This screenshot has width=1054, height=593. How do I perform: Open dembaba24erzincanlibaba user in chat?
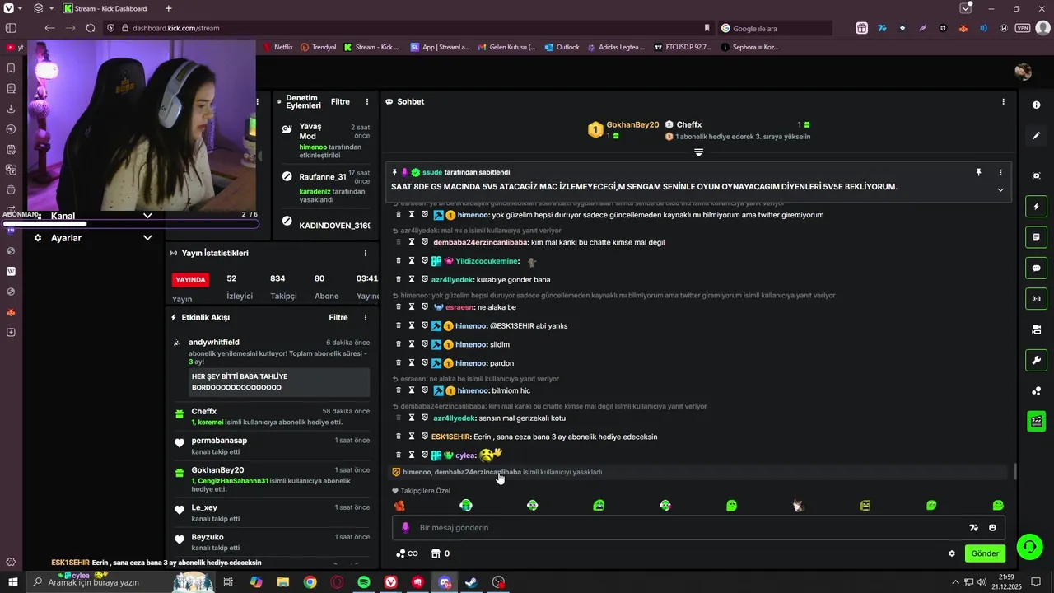(480, 243)
